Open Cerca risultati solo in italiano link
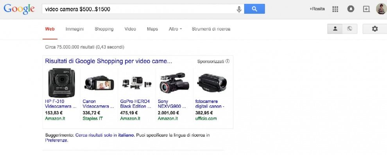 [105, 135]
